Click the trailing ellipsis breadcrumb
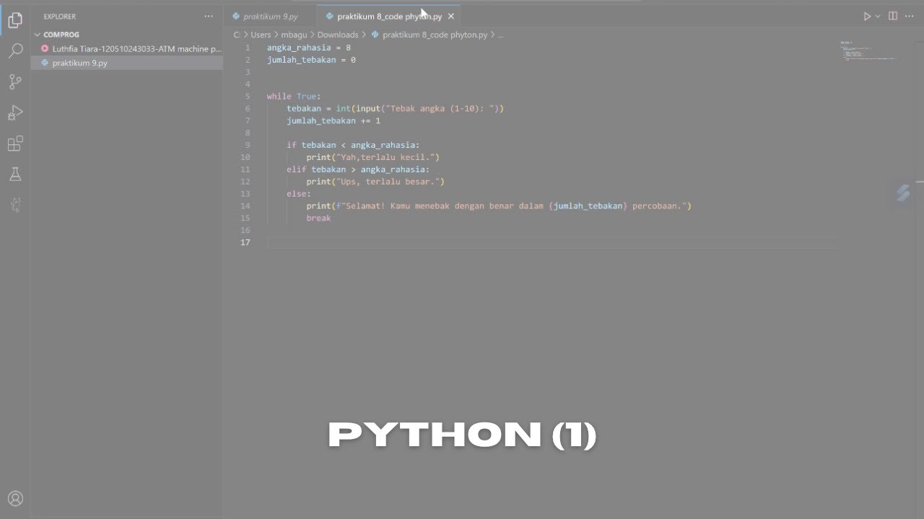 point(500,35)
